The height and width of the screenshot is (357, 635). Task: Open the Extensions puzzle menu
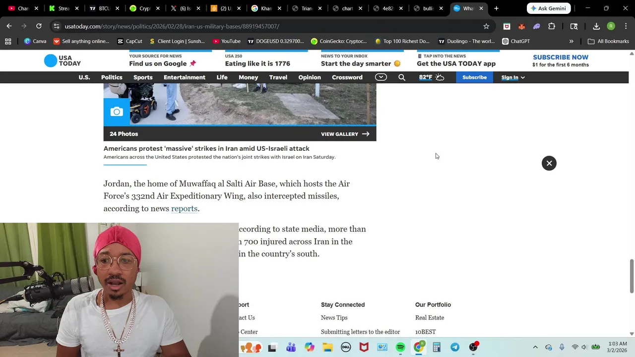point(552,26)
